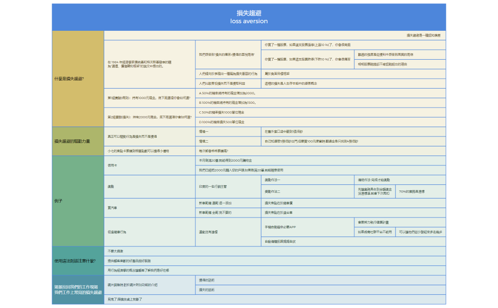Click the '70%的業務員達標' cell
The height and width of the screenshot is (308, 498).
point(420,191)
